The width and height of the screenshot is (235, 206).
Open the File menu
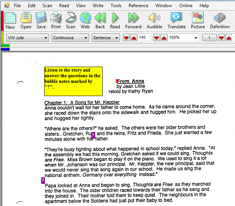pos(17,6)
